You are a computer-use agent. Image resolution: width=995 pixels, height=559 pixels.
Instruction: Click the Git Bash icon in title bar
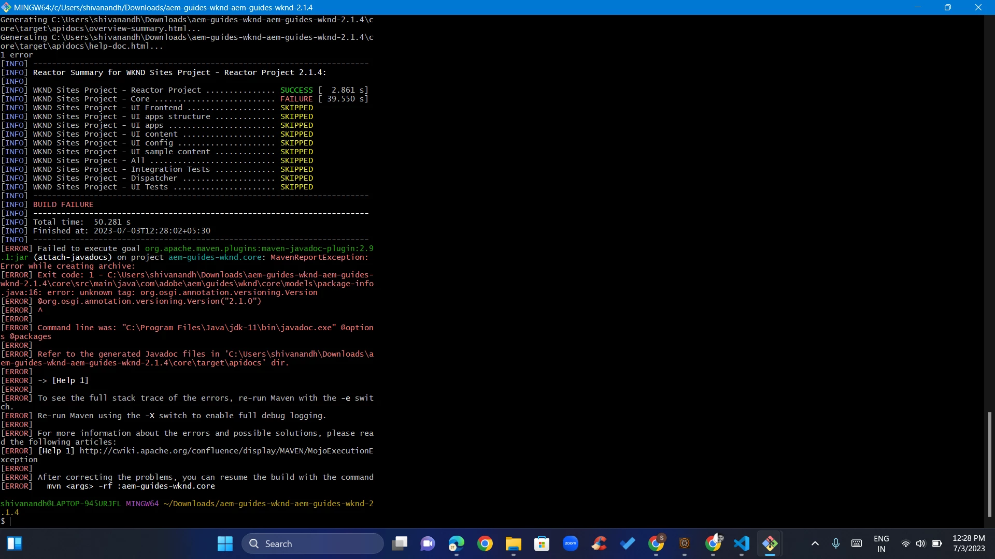[6, 7]
